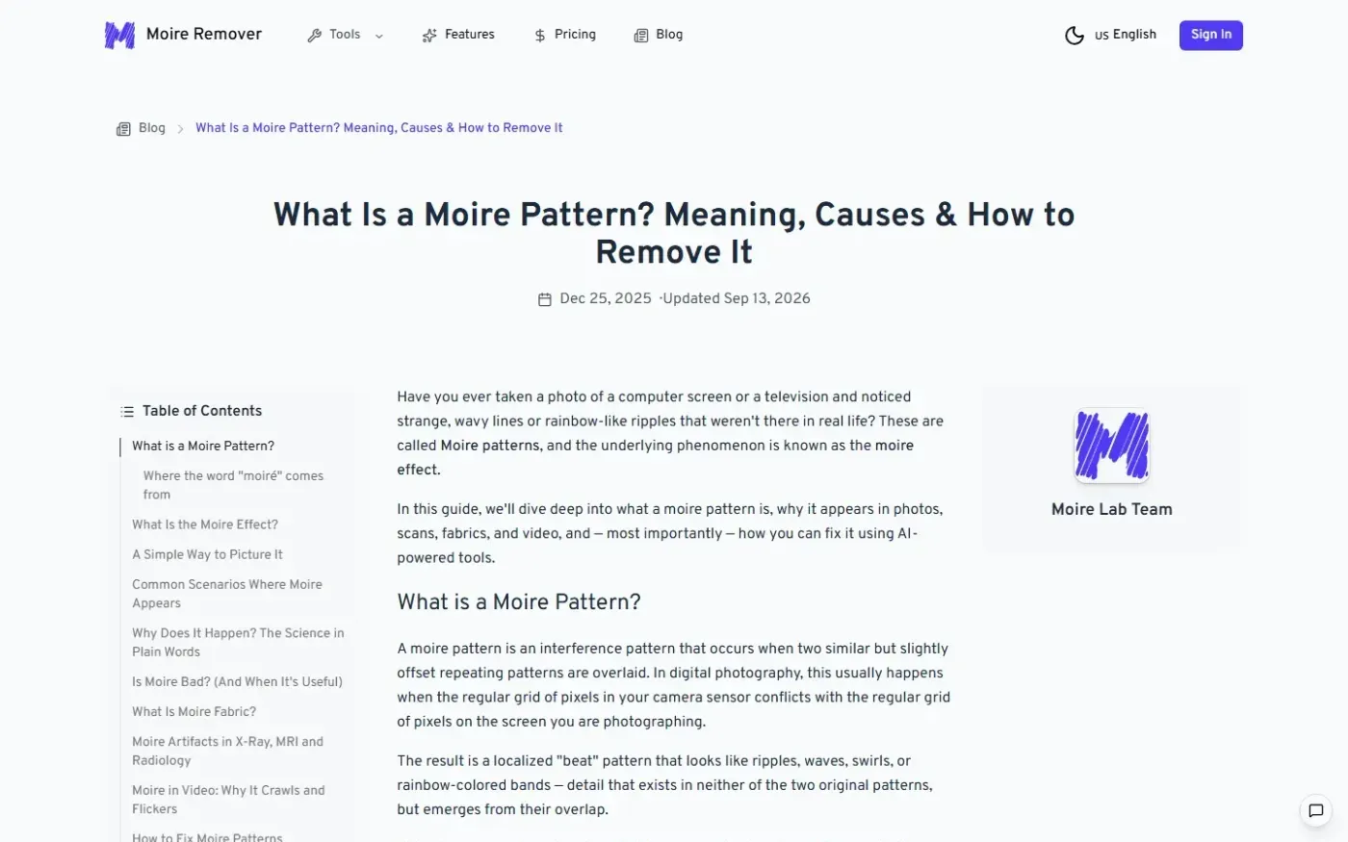This screenshot has height=842, width=1348.
Task: Jump to 'Where the word "moiré" comes from'
Action: [233, 485]
